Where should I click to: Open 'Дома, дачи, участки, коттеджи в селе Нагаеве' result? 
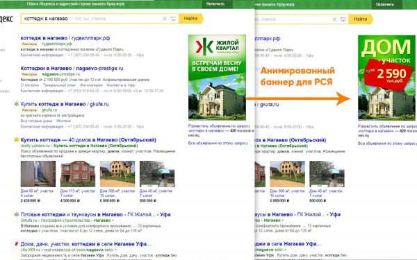click(85, 243)
